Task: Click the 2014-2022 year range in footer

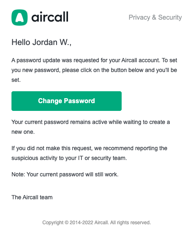Action: tap(82, 223)
